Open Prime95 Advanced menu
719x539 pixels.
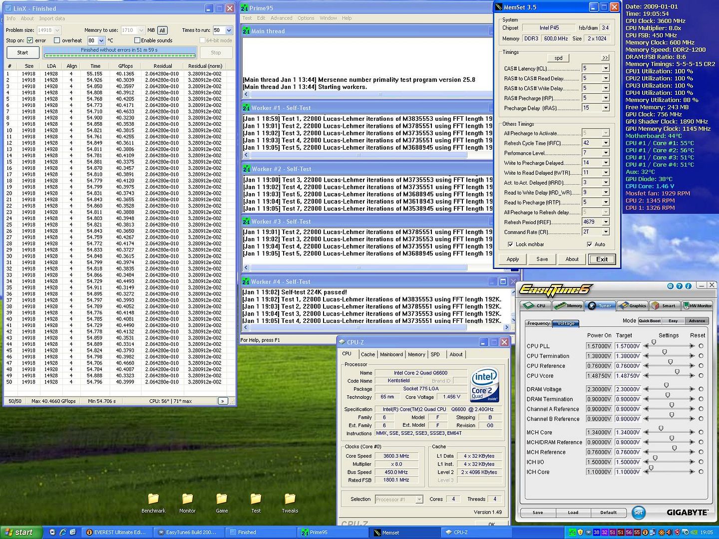[281, 18]
